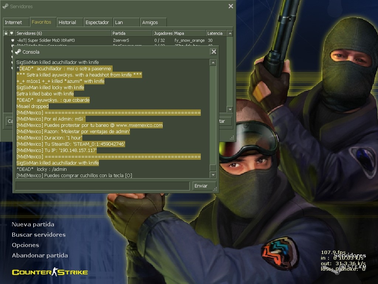Click the console scrollbar thumb

coord(213,168)
